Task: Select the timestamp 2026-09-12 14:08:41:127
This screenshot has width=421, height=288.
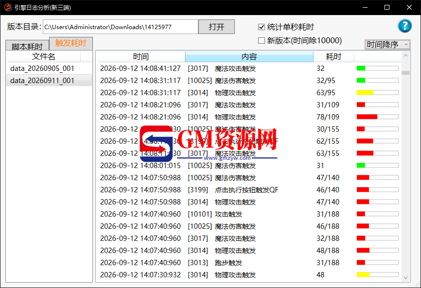Action: click(140, 68)
